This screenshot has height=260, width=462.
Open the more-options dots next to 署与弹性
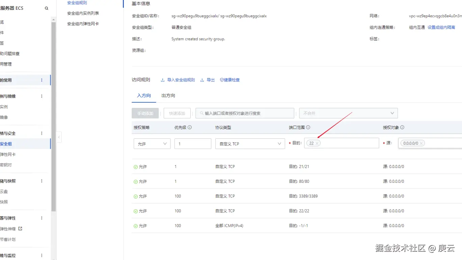tap(42, 218)
